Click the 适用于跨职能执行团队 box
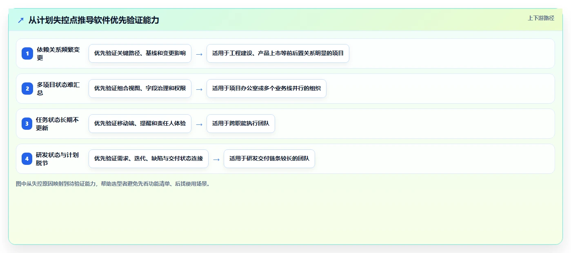Screen dimensions: 571x253 (x=241, y=124)
